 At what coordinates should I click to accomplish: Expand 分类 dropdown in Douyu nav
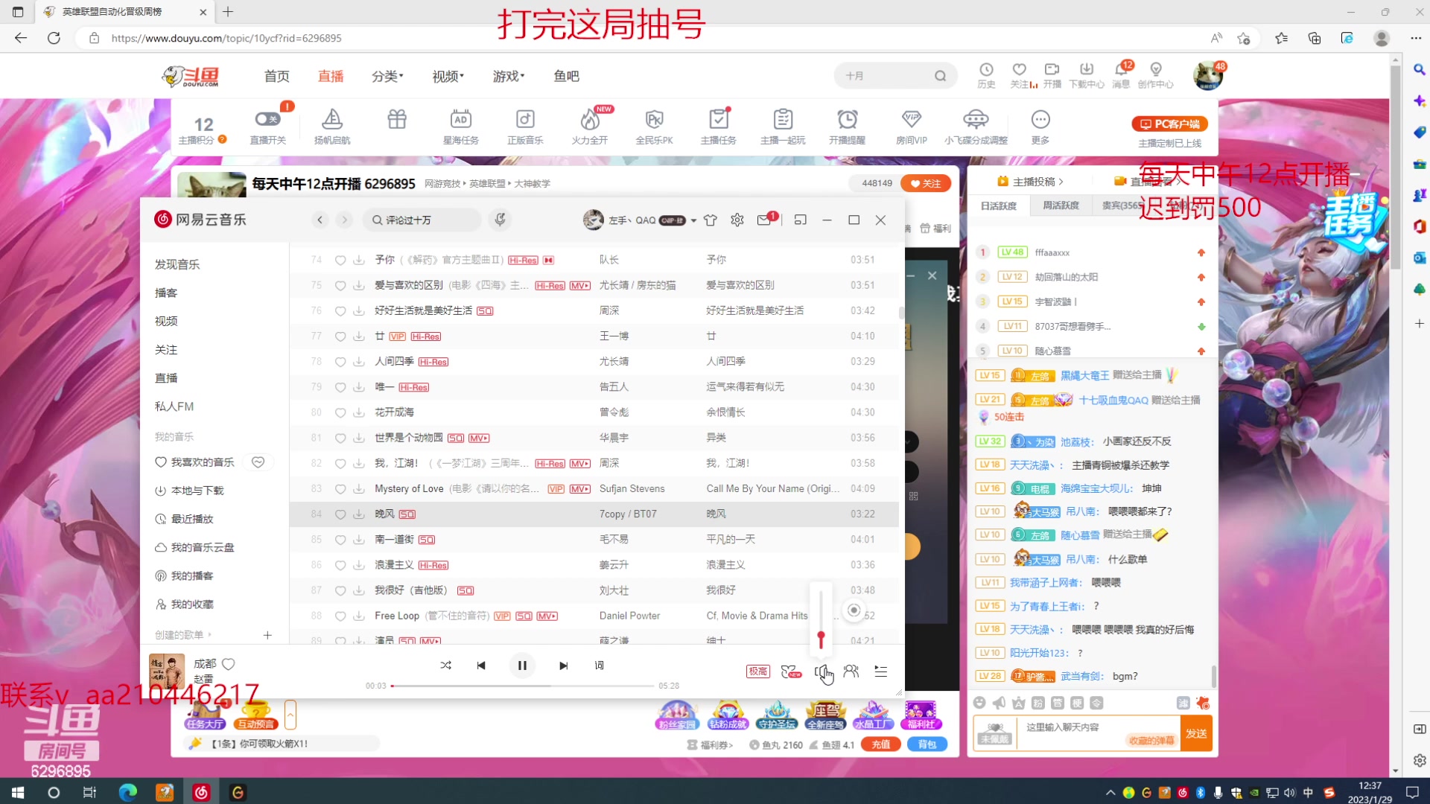click(387, 76)
